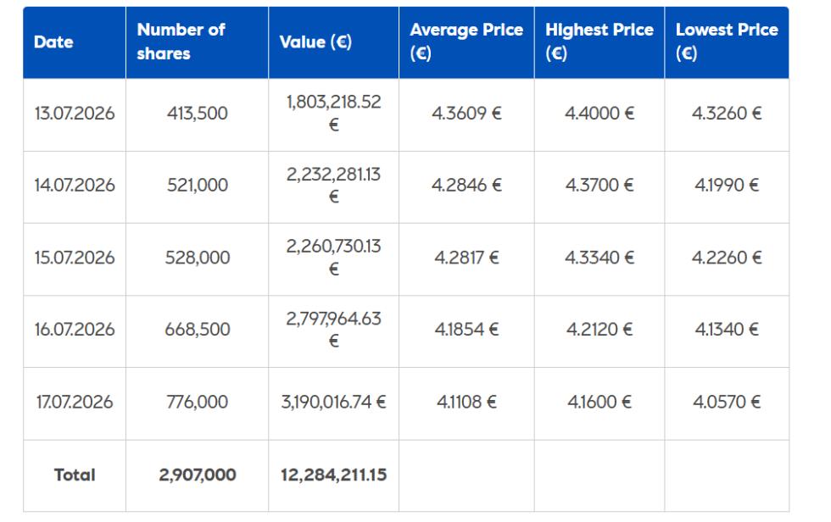
Task: Select the 17.07.2026 date cell
Action: 75,403
